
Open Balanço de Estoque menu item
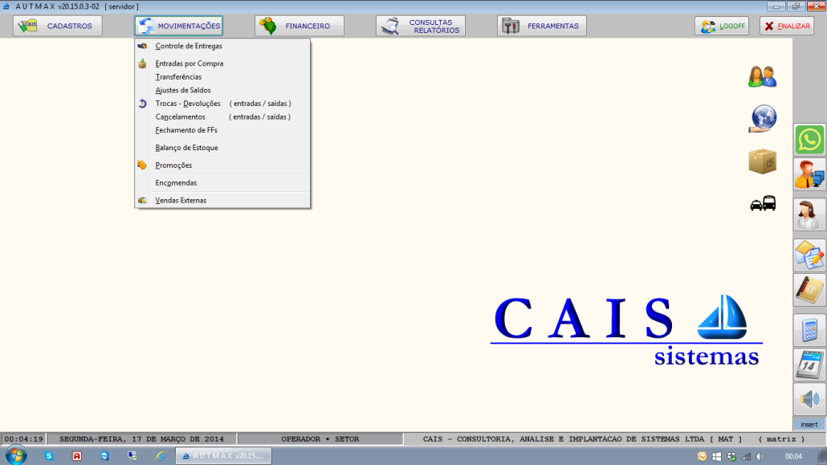point(222,148)
